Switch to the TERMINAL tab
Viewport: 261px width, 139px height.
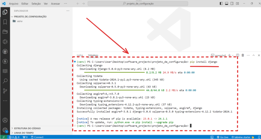point(93,55)
